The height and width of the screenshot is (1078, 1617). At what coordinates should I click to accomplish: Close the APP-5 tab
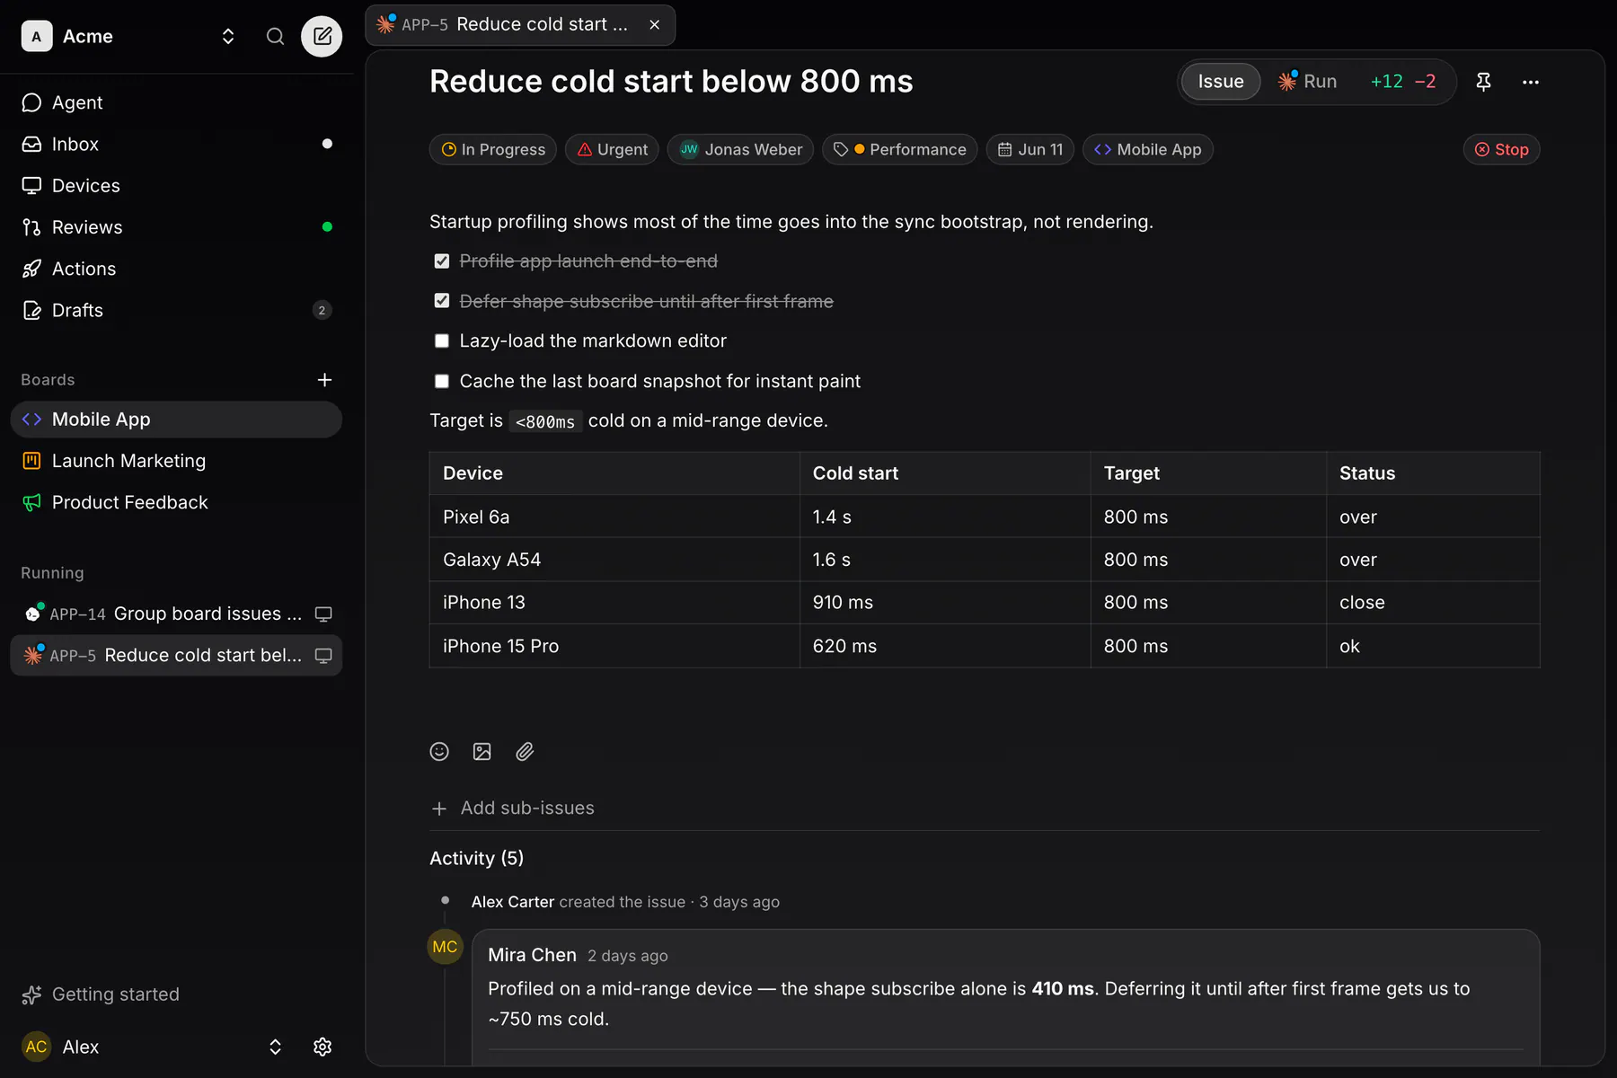coord(655,24)
